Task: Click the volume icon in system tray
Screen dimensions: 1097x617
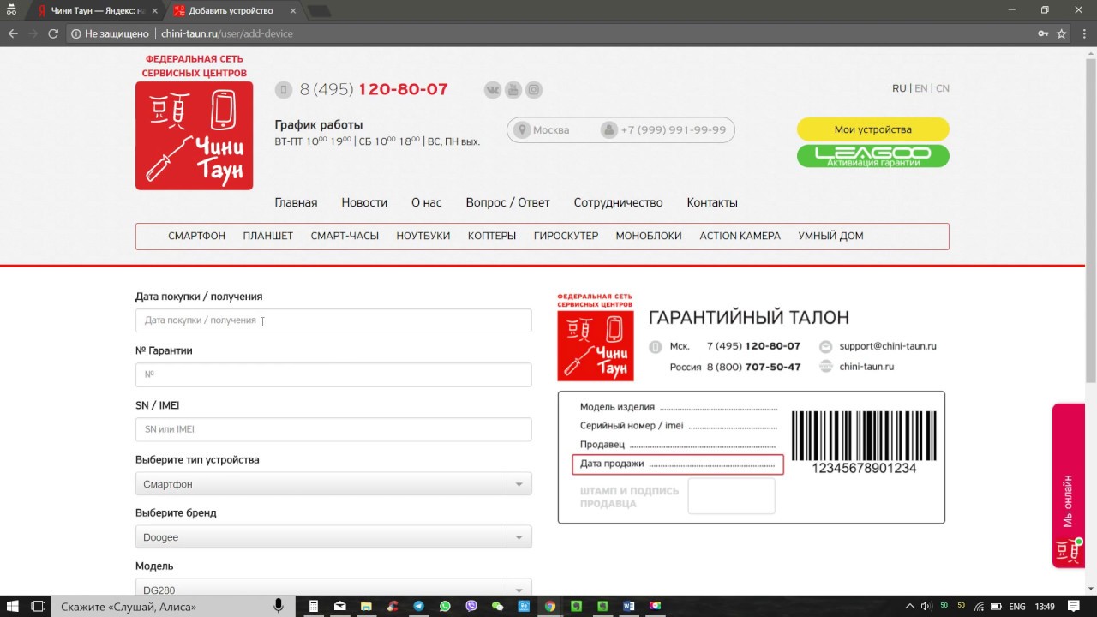Action: tap(926, 606)
